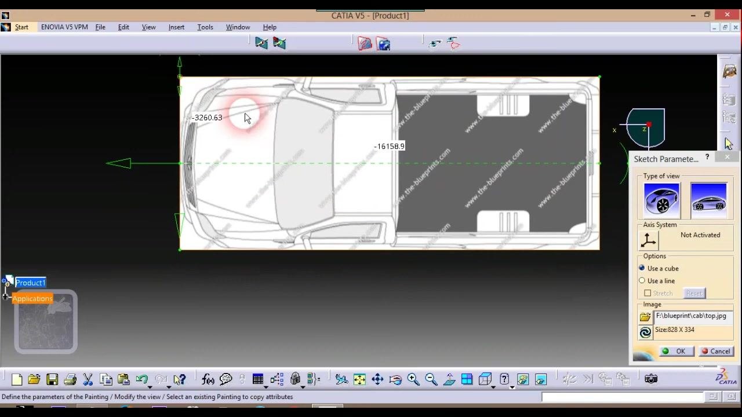Screen dimensions: 742x417
Task: Click the Zoom Out magnifier
Action: click(431, 379)
